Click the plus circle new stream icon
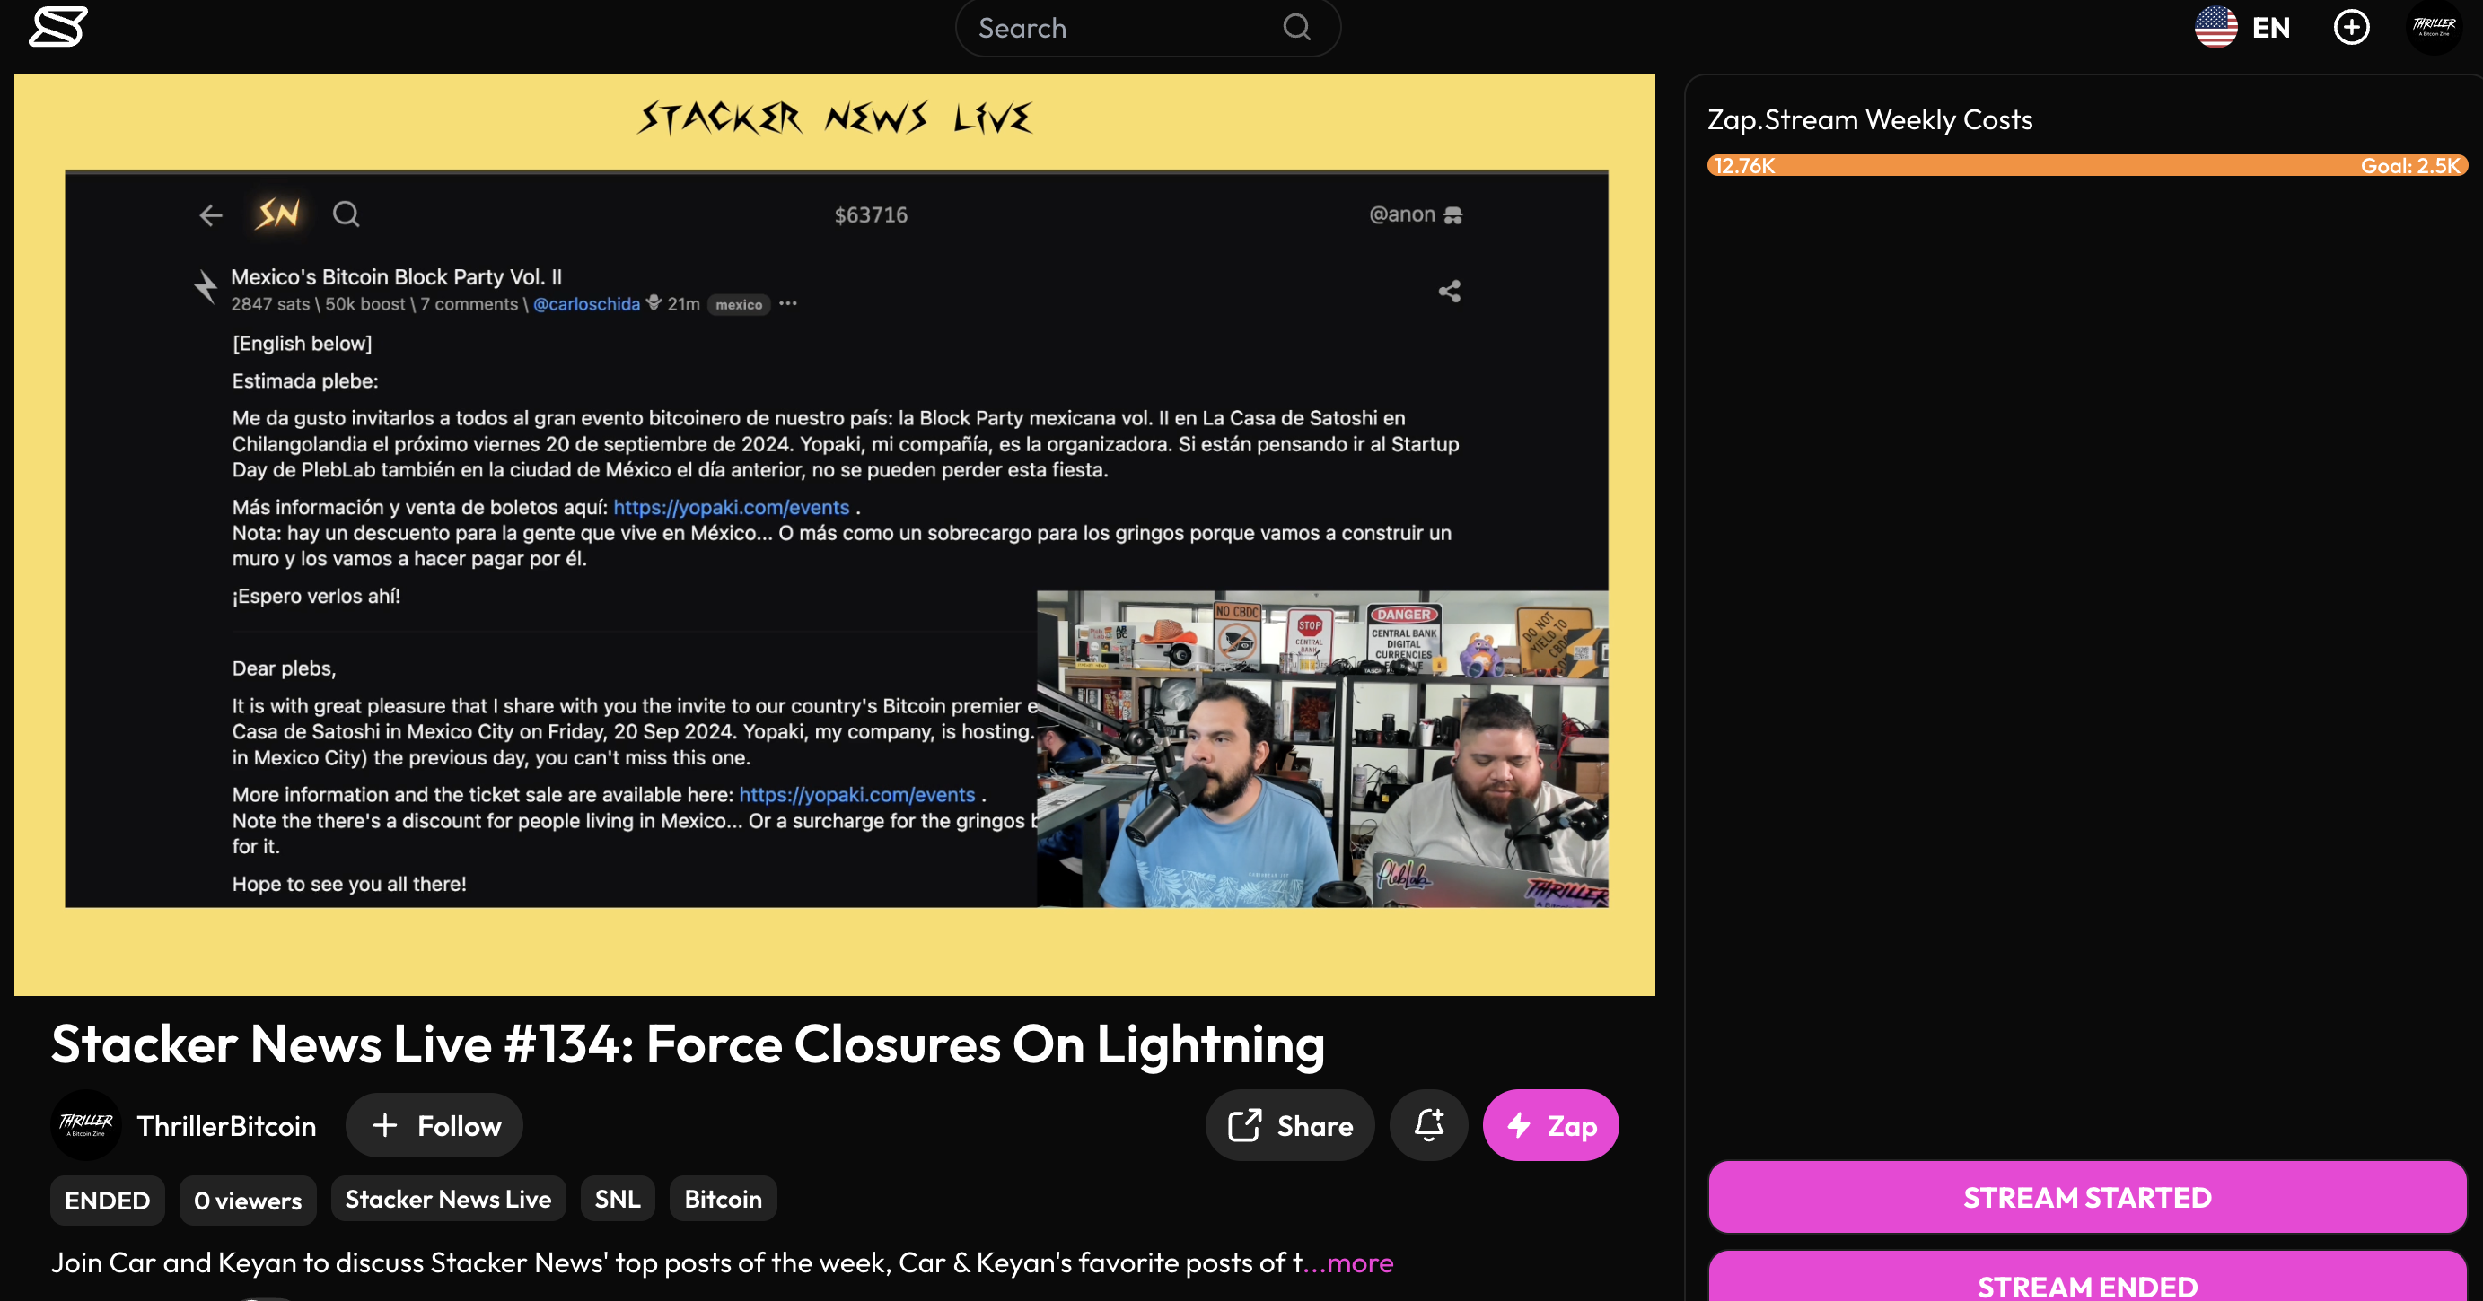 point(2351,27)
